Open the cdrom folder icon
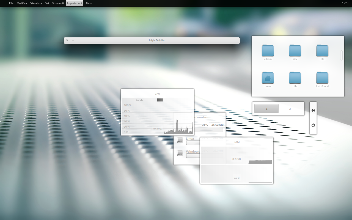 tap(268, 51)
